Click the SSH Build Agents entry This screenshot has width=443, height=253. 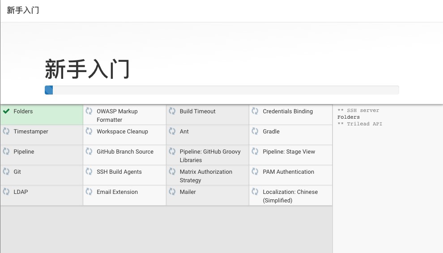tap(119, 172)
